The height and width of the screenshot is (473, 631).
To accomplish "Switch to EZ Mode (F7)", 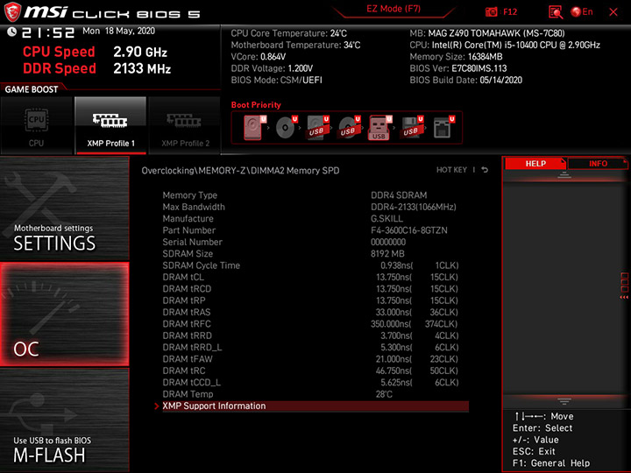I will pos(393,10).
